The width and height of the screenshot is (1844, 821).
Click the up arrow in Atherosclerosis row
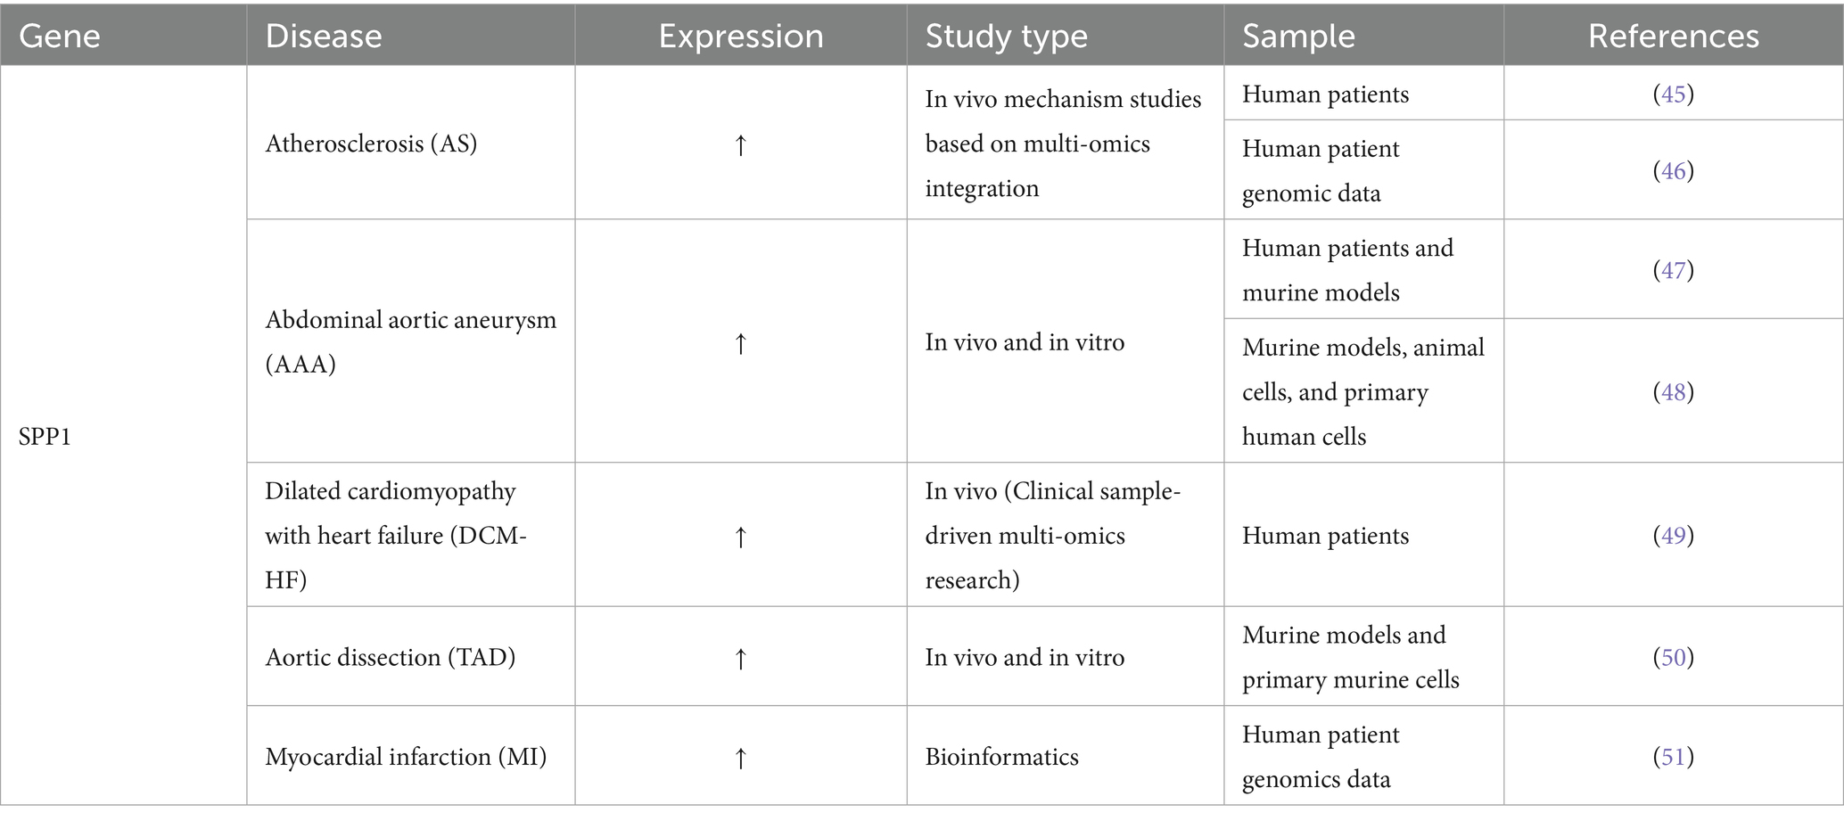(x=740, y=145)
